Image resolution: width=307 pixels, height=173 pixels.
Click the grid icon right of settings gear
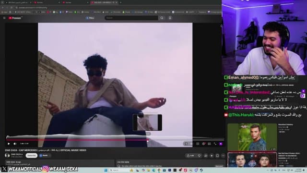coord(209,144)
